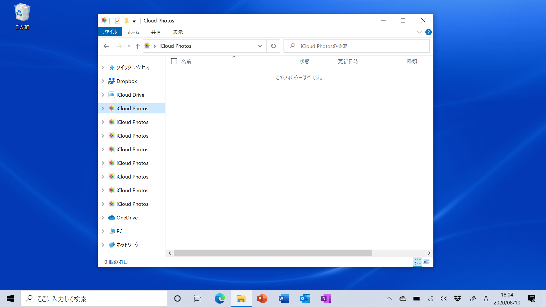Open the Windows Start menu
Screen dimensions: 546x307
click(10, 298)
